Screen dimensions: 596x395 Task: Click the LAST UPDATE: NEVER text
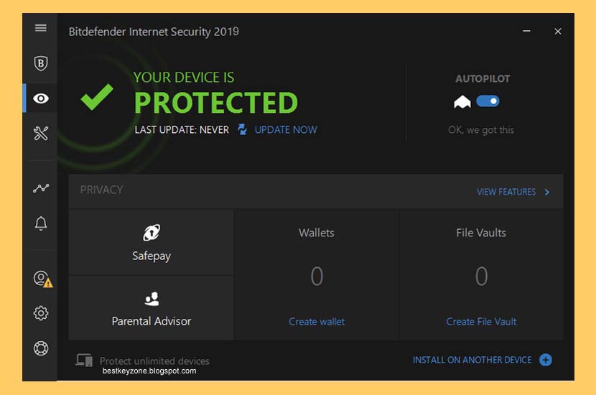182,130
